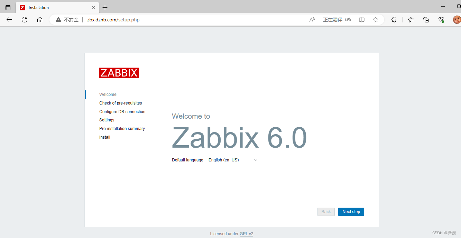Open tab actions menu icon
The width and height of the screenshot is (461, 238).
8,8
